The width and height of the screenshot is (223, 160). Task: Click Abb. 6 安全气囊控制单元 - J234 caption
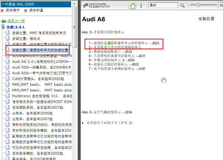click(x=107, y=112)
